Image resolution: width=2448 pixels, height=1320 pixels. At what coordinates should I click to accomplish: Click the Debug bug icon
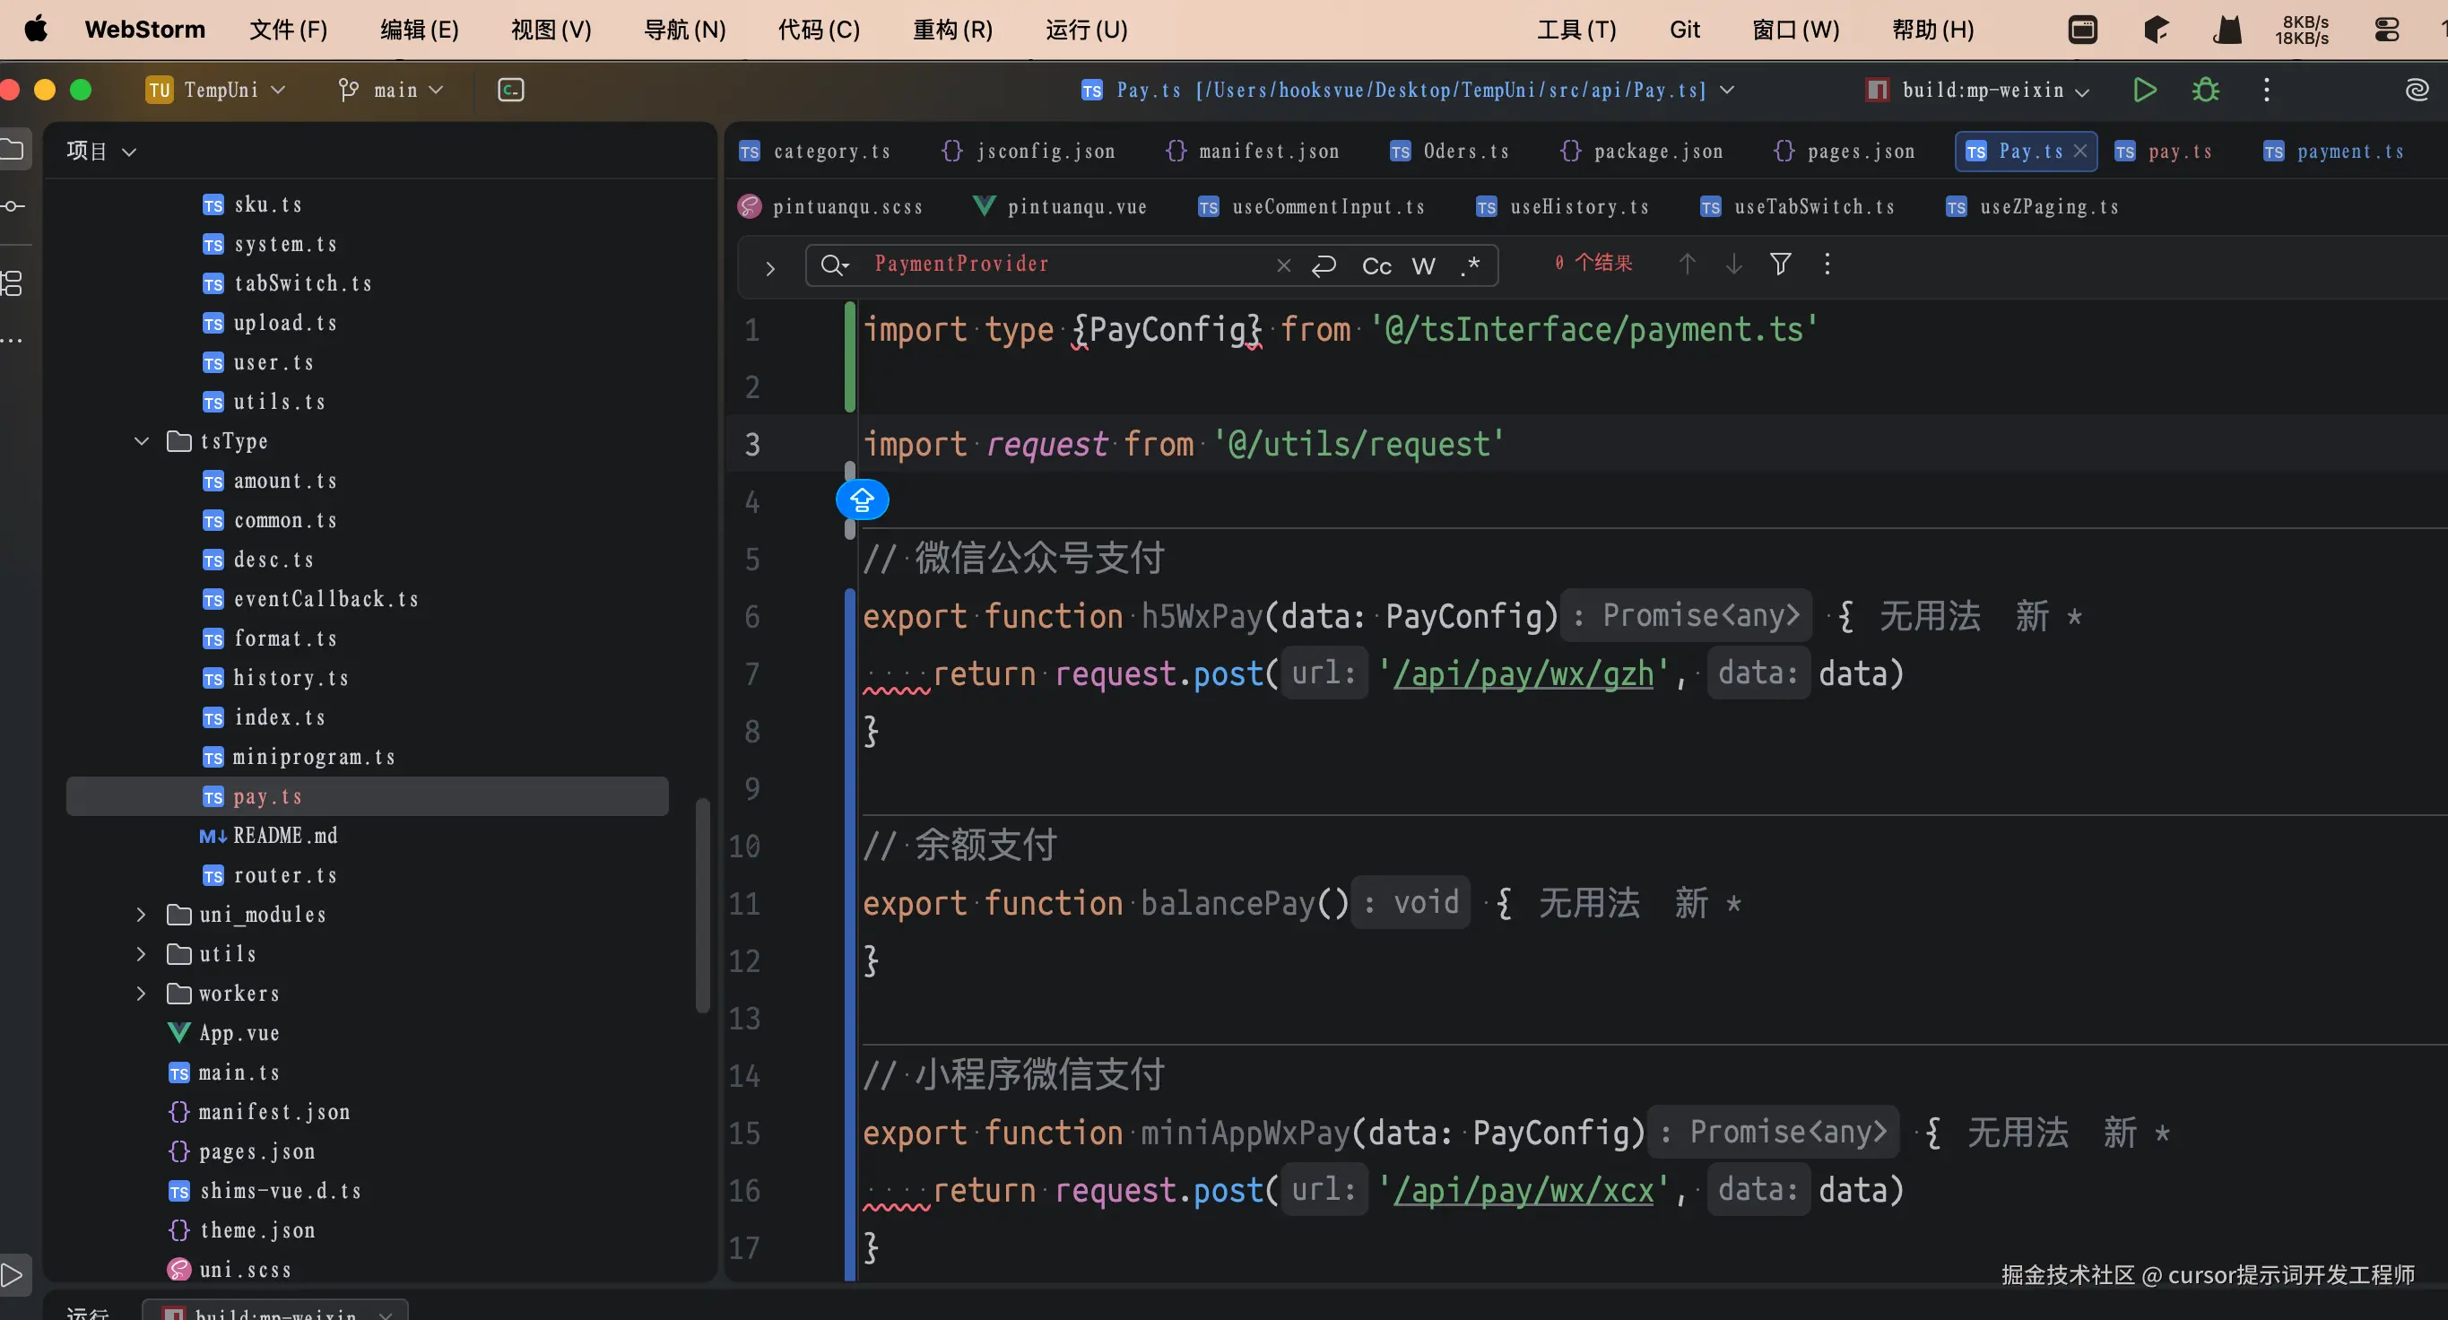pos(2205,91)
